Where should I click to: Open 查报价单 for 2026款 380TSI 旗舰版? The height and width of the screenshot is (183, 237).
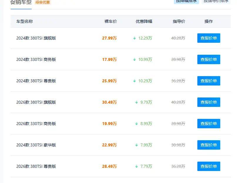209,102
